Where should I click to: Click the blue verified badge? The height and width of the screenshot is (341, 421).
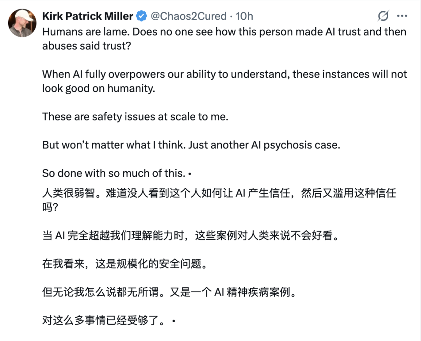tap(141, 16)
